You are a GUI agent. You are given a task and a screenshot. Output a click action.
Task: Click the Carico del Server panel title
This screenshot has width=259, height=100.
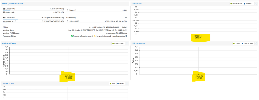(9, 43)
